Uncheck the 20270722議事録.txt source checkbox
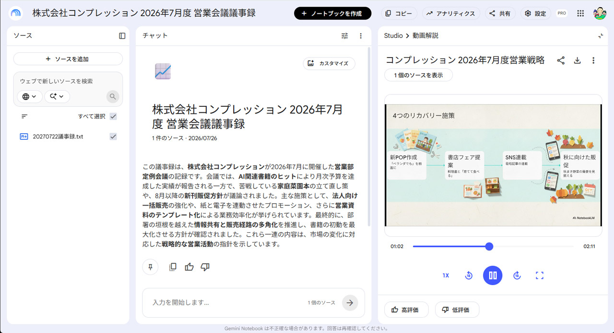The height and width of the screenshot is (333, 614). (x=113, y=137)
